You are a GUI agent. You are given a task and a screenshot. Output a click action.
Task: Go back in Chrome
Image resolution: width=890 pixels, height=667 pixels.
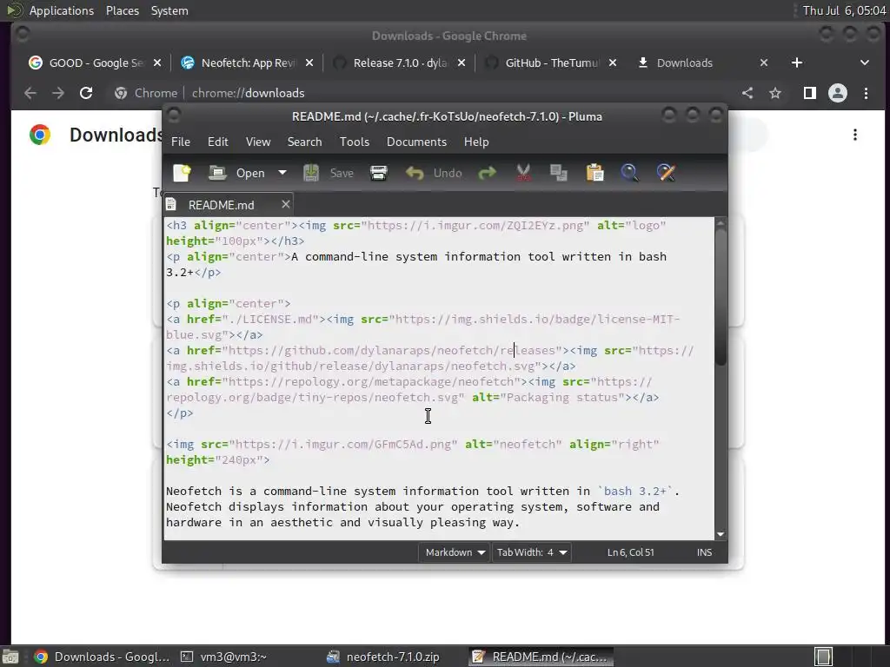click(x=30, y=93)
